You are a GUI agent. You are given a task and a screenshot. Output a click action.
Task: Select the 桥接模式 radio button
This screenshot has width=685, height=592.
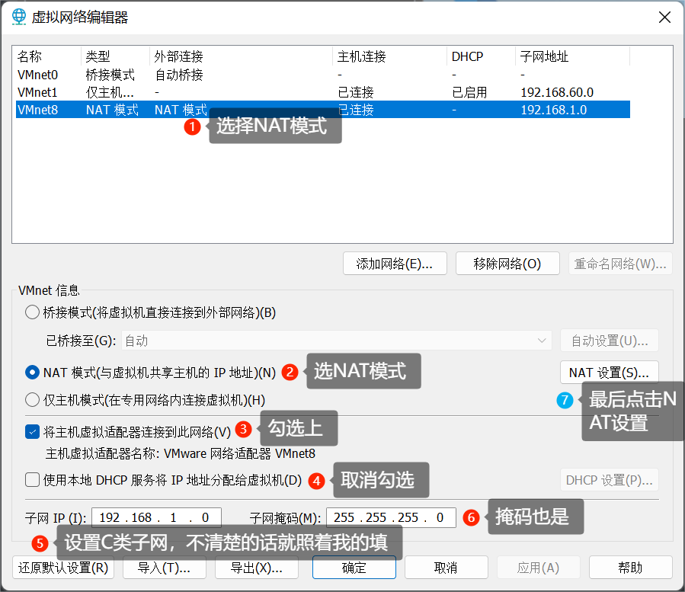click(32, 312)
